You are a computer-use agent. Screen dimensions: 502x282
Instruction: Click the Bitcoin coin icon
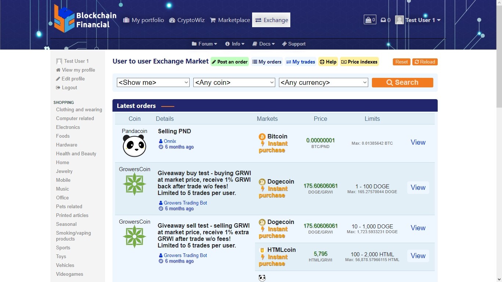262,137
